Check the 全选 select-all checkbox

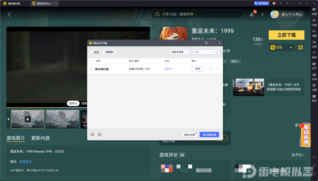pos(92,52)
